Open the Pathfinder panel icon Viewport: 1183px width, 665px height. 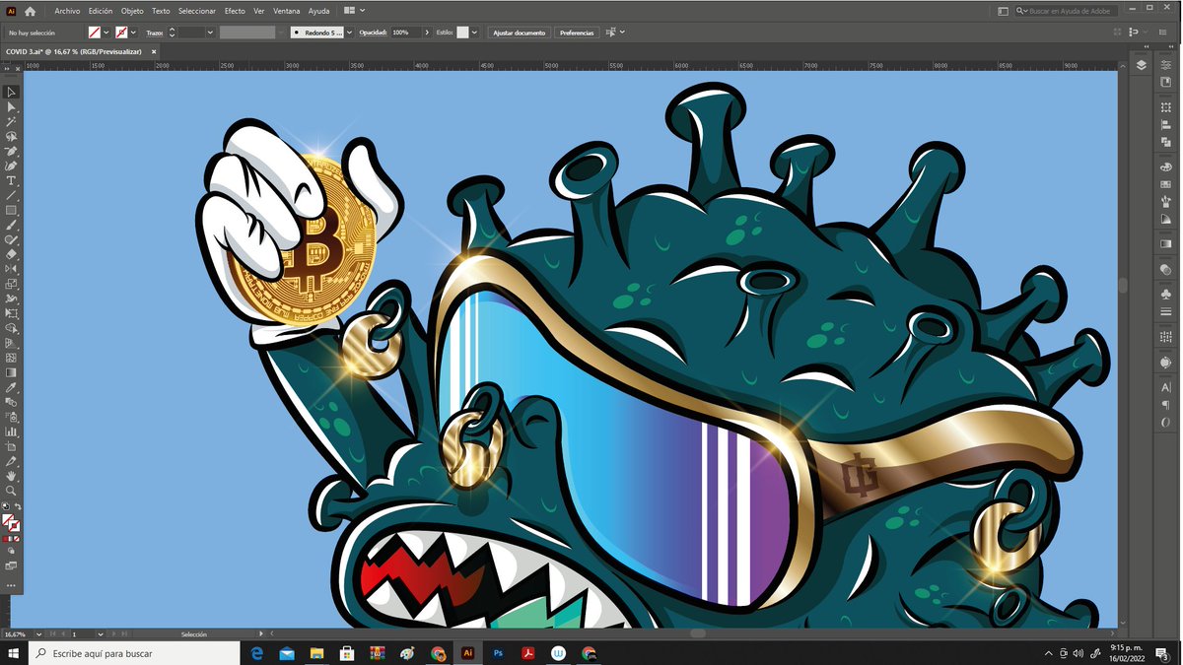click(x=1166, y=141)
